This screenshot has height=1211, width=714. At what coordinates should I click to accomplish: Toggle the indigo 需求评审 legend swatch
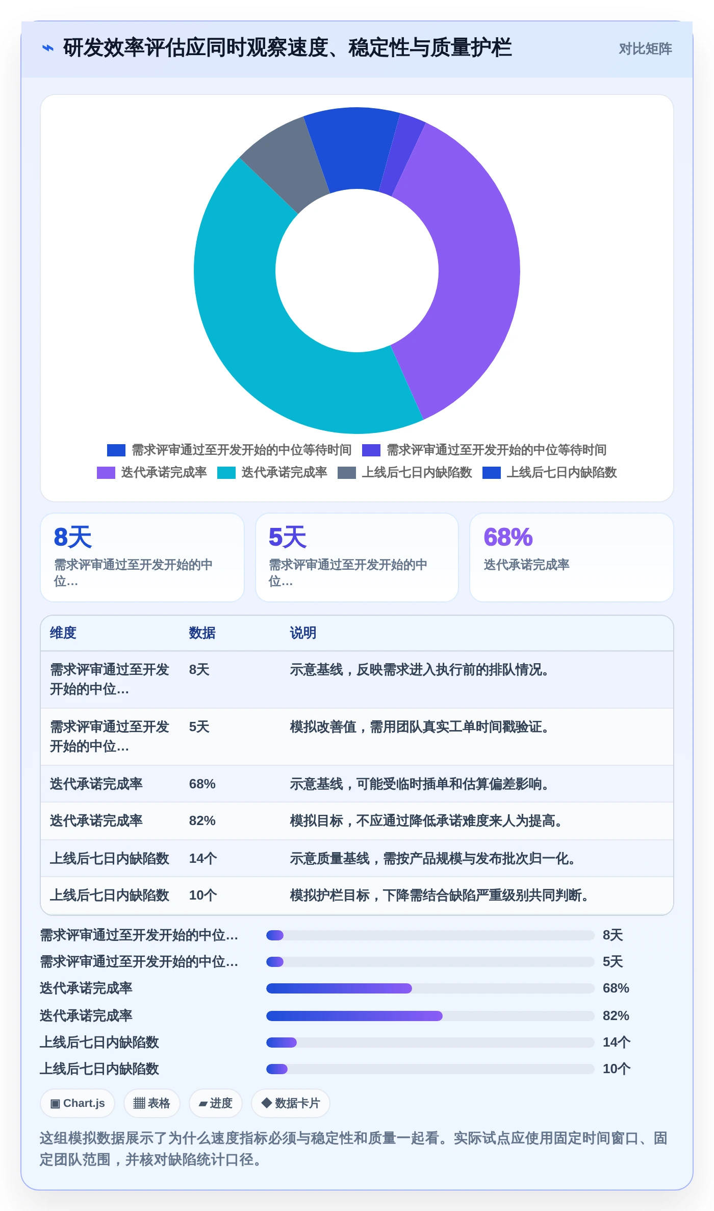[371, 450]
